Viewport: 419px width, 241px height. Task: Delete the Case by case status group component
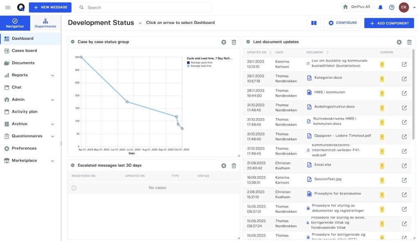point(234,42)
